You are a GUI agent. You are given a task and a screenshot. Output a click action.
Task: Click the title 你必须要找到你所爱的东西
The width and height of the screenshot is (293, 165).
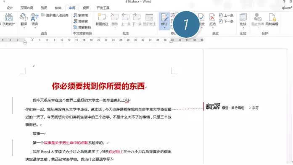coord(98,86)
